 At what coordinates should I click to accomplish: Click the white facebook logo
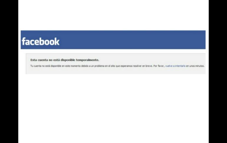coord(41,41)
